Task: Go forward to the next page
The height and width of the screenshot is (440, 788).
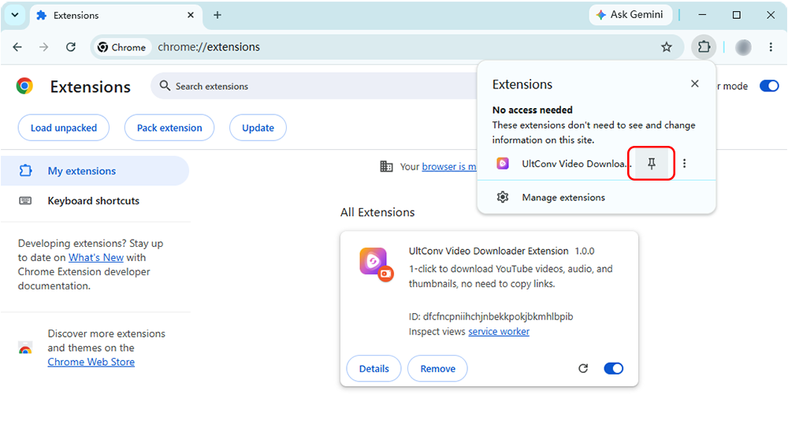Action: (43, 47)
